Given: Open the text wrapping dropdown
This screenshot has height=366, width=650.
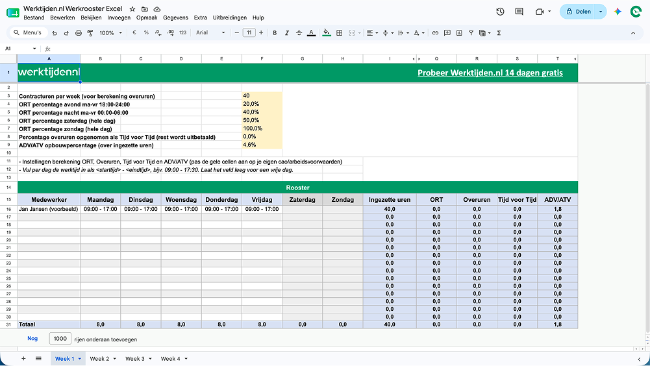Looking at the screenshot, I should [x=403, y=32].
